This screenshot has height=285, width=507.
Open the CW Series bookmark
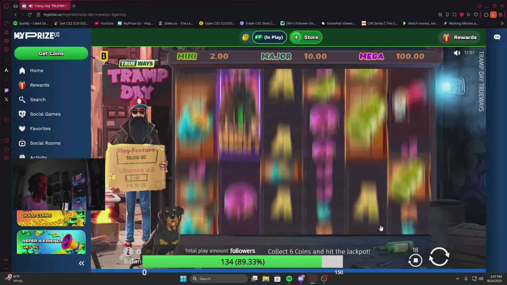coord(379,23)
